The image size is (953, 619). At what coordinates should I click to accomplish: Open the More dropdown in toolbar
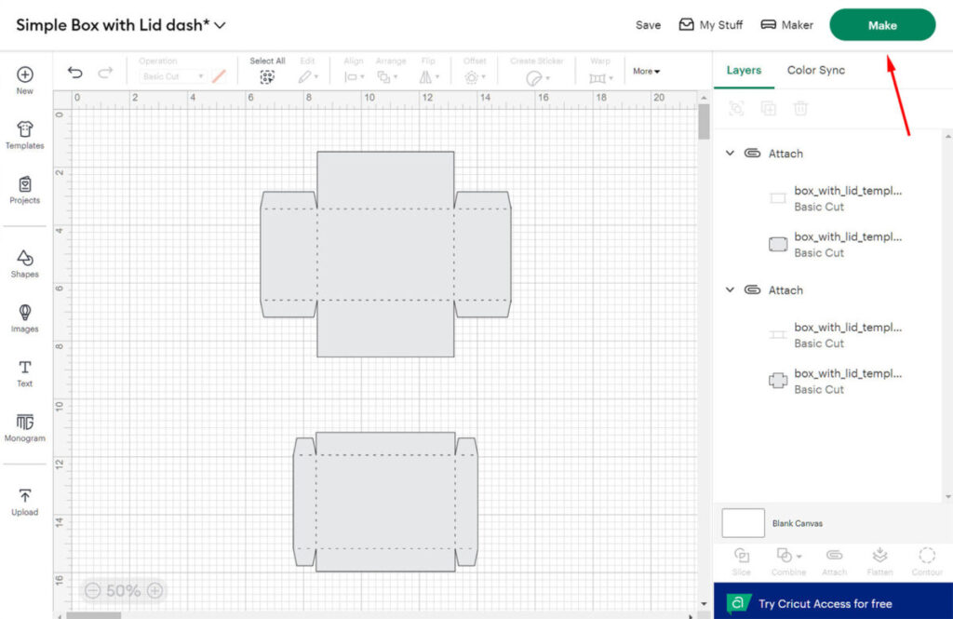[x=646, y=72]
